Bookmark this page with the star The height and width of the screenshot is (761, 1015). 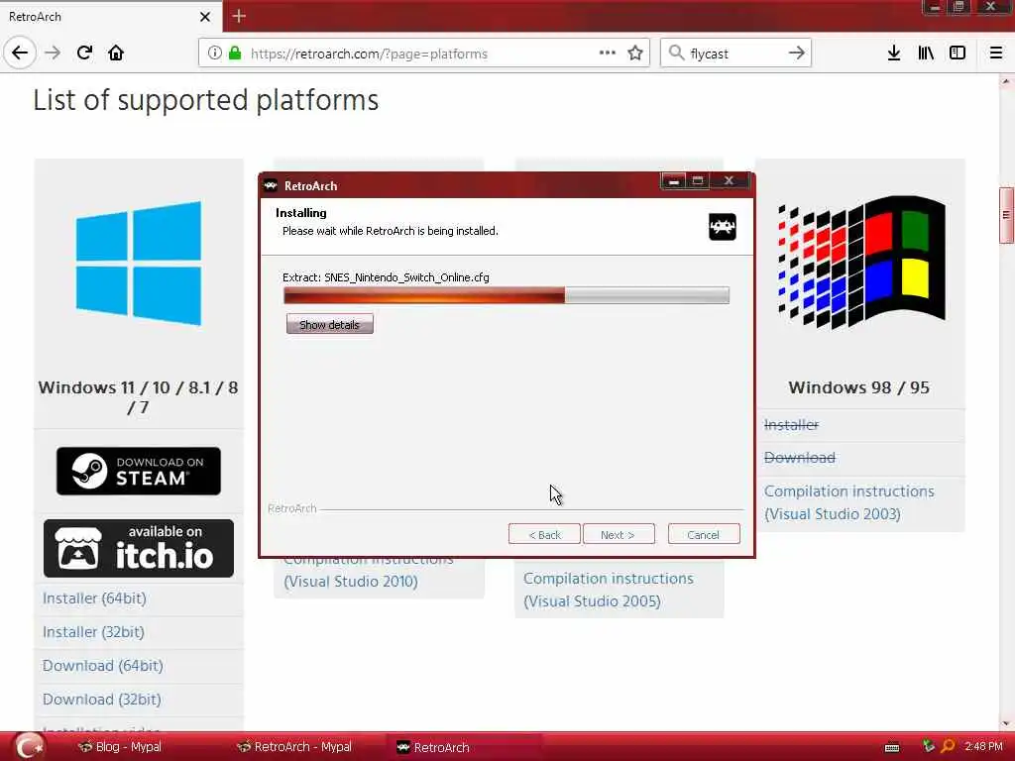pyautogui.click(x=635, y=54)
